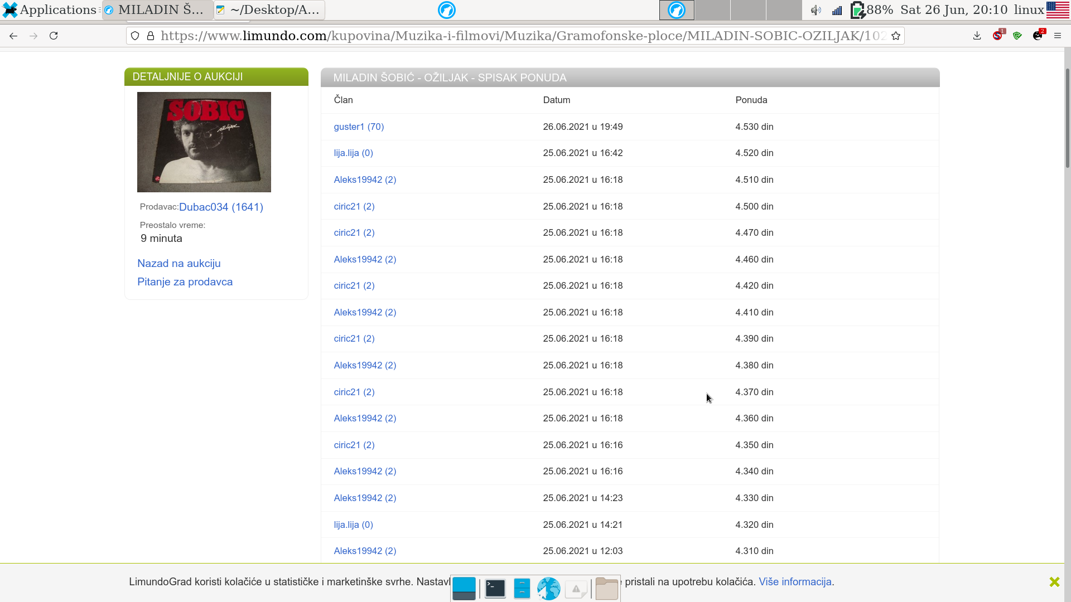Reload the page with the refresh icon
This screenshot has width=1071, height=602.
click(x=54, y=36)
